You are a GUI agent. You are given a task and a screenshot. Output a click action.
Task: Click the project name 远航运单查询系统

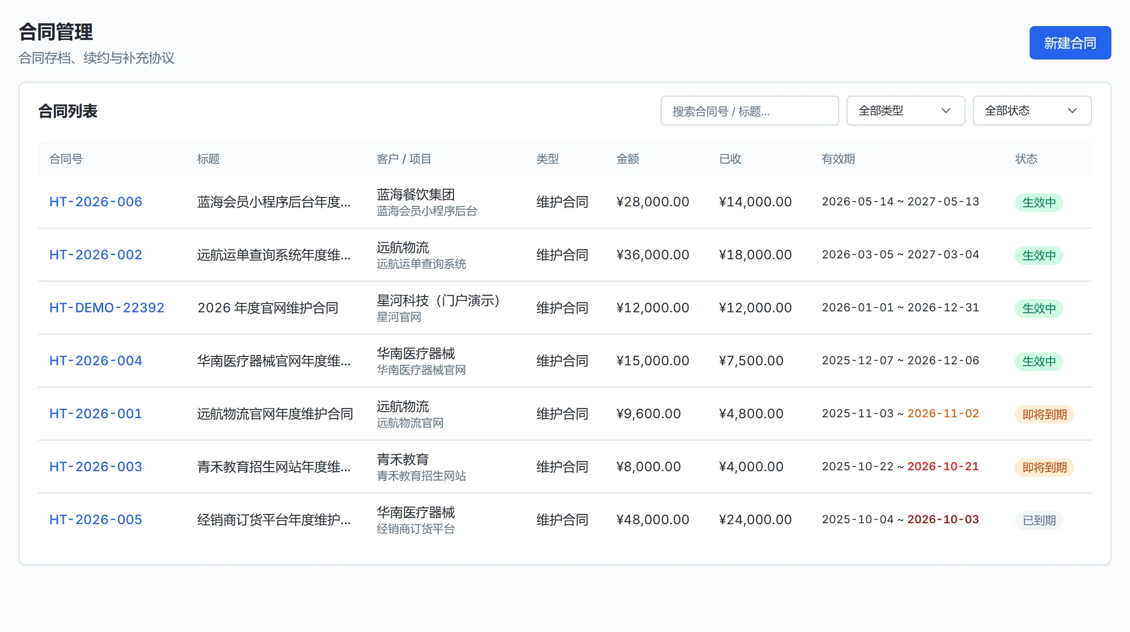pyautogui.click(x=421, y=264)
